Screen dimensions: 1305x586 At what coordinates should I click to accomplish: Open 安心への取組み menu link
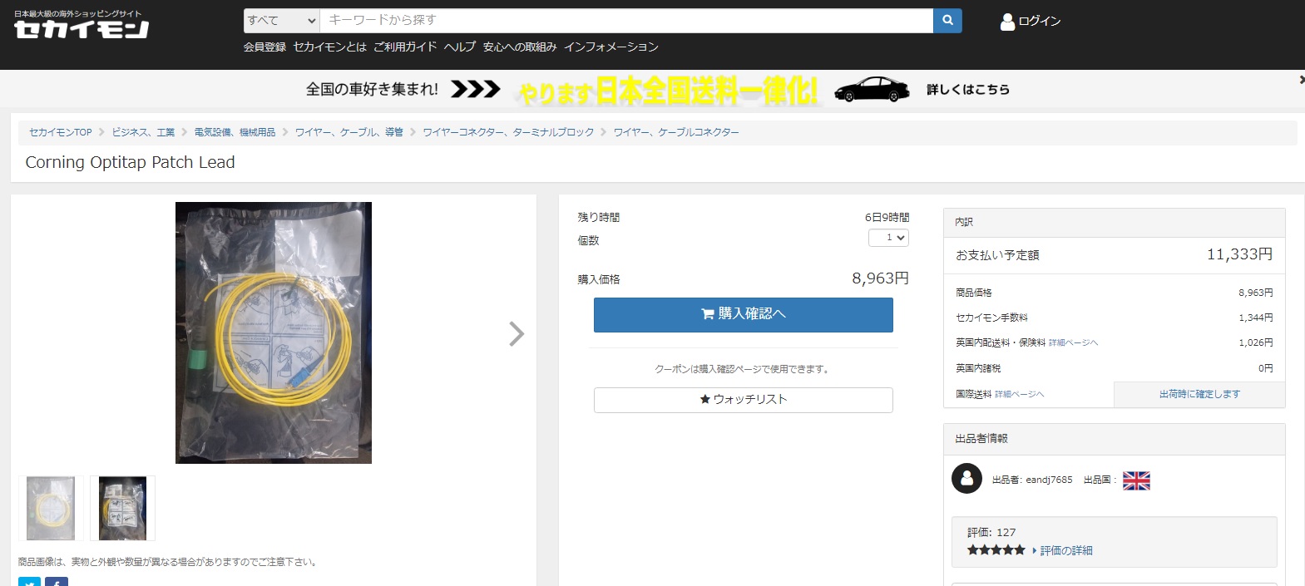520,47
